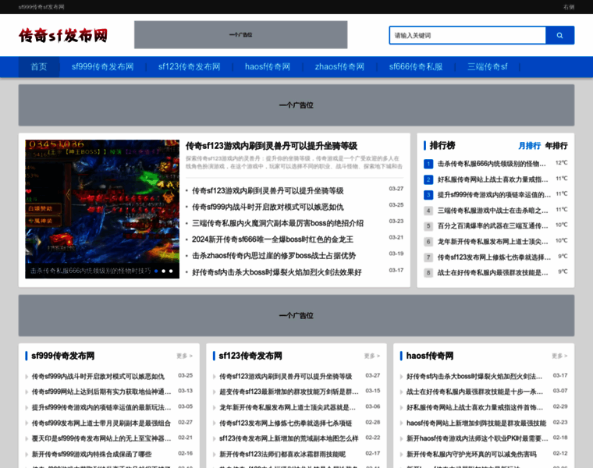Open sf999传奇发布网 navigation item
Image resolution: width=593 pixels, height=468 pixels.
[x=103, y=67]
